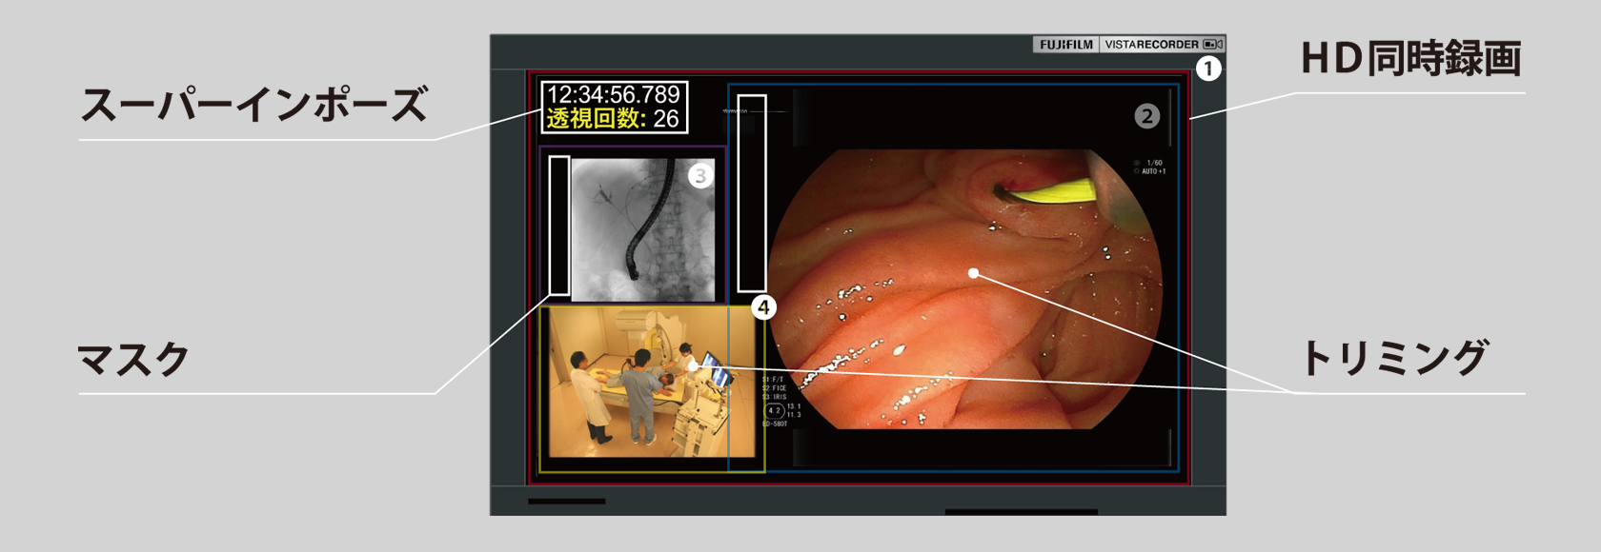Click the yellow 透視回数 counter text
Image resolution: width=1601 pixels, height=552 pixels.
point(613,119)
